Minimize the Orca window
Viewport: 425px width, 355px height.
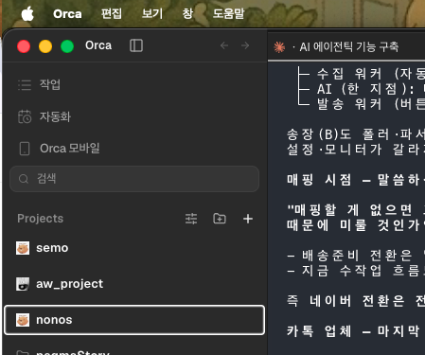click(45, 46)
